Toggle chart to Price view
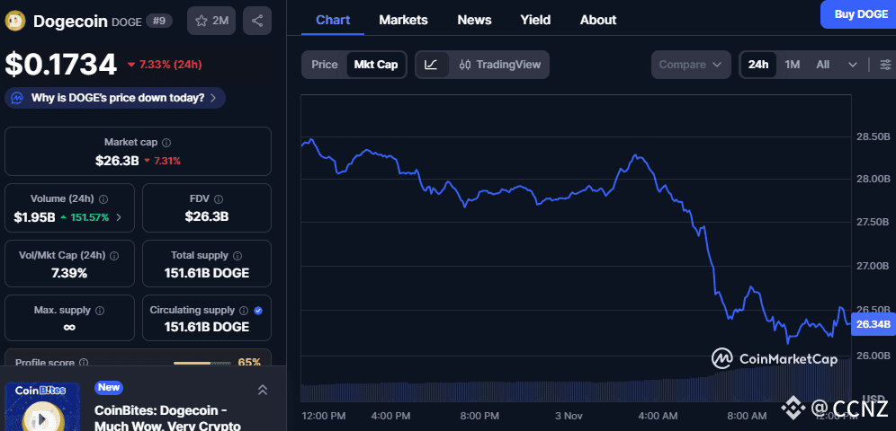896x431 pixels. pos(325,65)
